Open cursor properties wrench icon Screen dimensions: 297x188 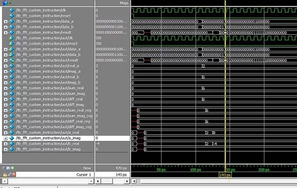click(10, 174)
